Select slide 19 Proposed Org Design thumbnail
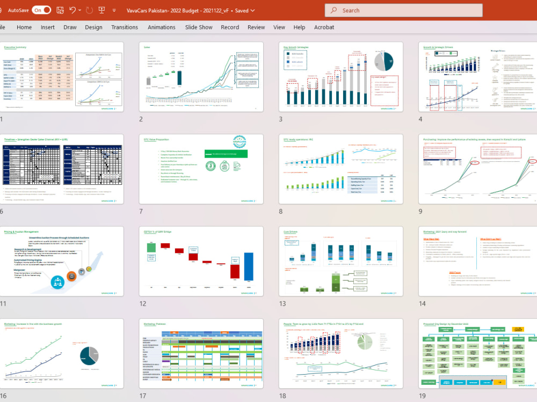 tap(478, 354)
